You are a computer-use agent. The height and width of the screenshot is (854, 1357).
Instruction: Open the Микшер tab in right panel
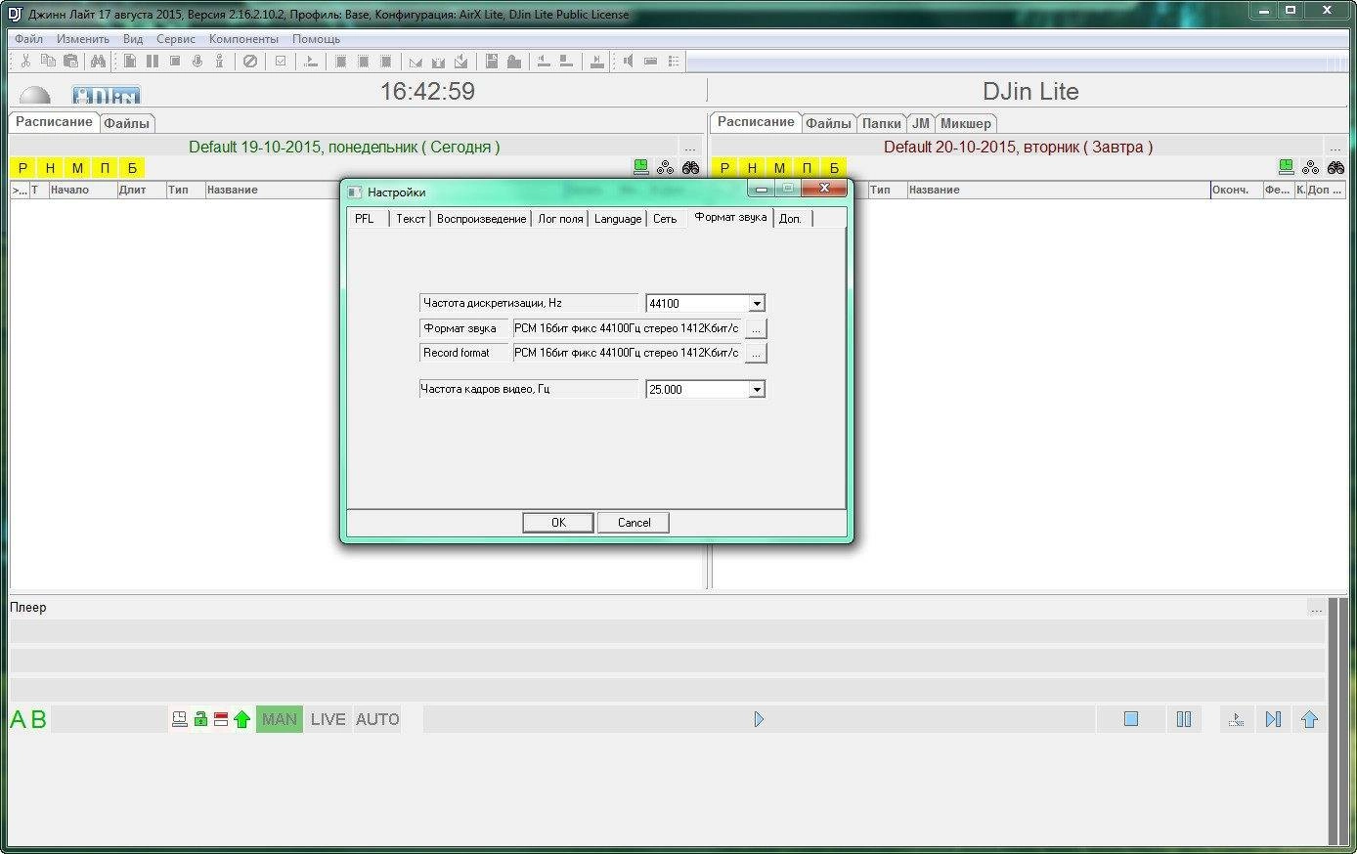point(966,123)
